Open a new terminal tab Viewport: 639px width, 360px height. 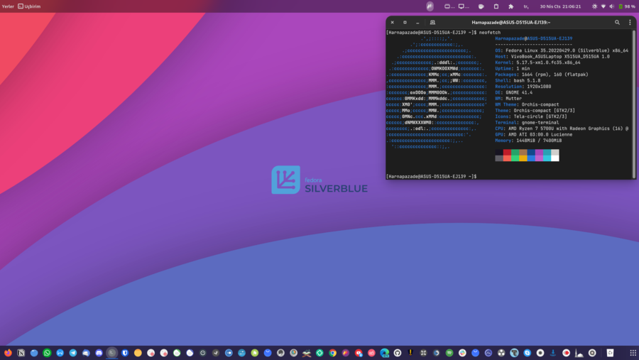coord(432,23)
